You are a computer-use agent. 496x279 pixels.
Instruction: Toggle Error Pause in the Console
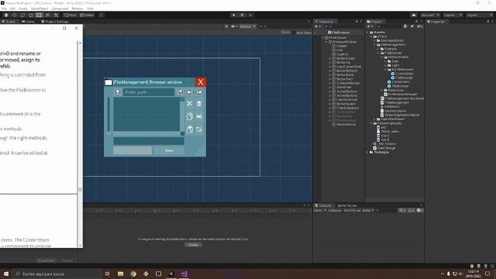tap(352, 210)
